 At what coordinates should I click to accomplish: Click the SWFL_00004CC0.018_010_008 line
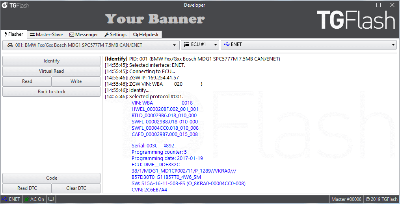tap(165, 128)
